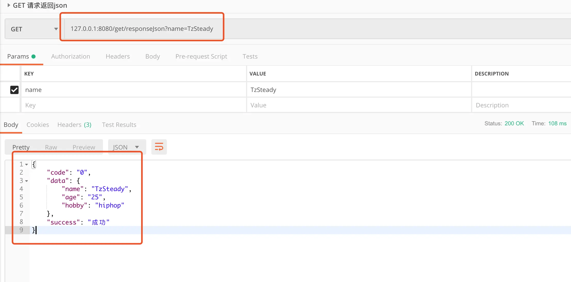571x282 pixels.
Task: Open the Tests tab
Action: click(250, 56)
